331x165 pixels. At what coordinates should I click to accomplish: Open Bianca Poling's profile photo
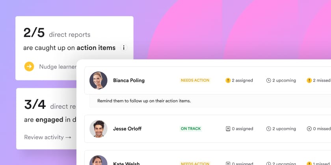pos(99,81)
